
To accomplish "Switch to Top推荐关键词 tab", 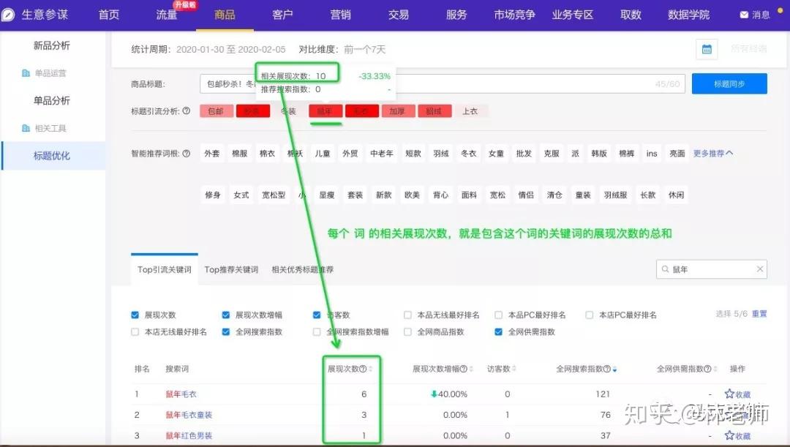I will tap(231, 270).
